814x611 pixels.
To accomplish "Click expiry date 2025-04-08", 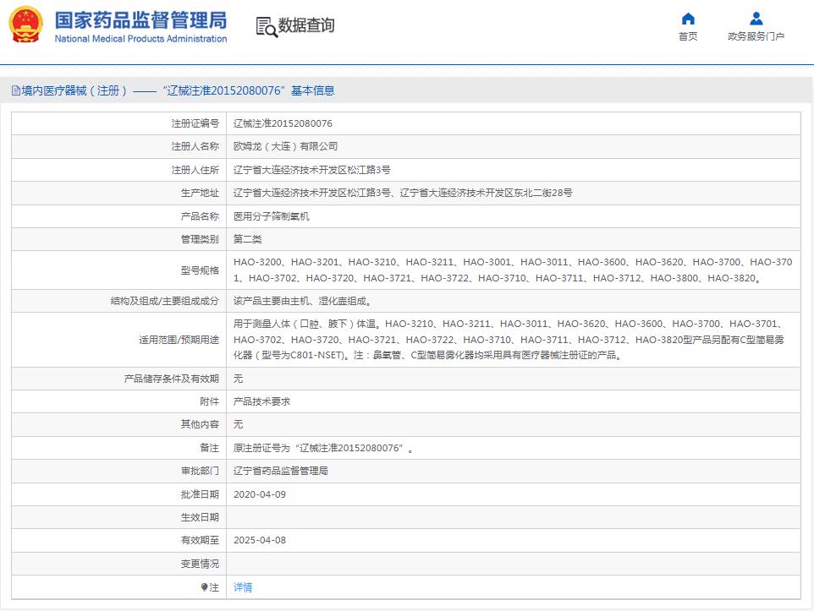I will (259, 540).
